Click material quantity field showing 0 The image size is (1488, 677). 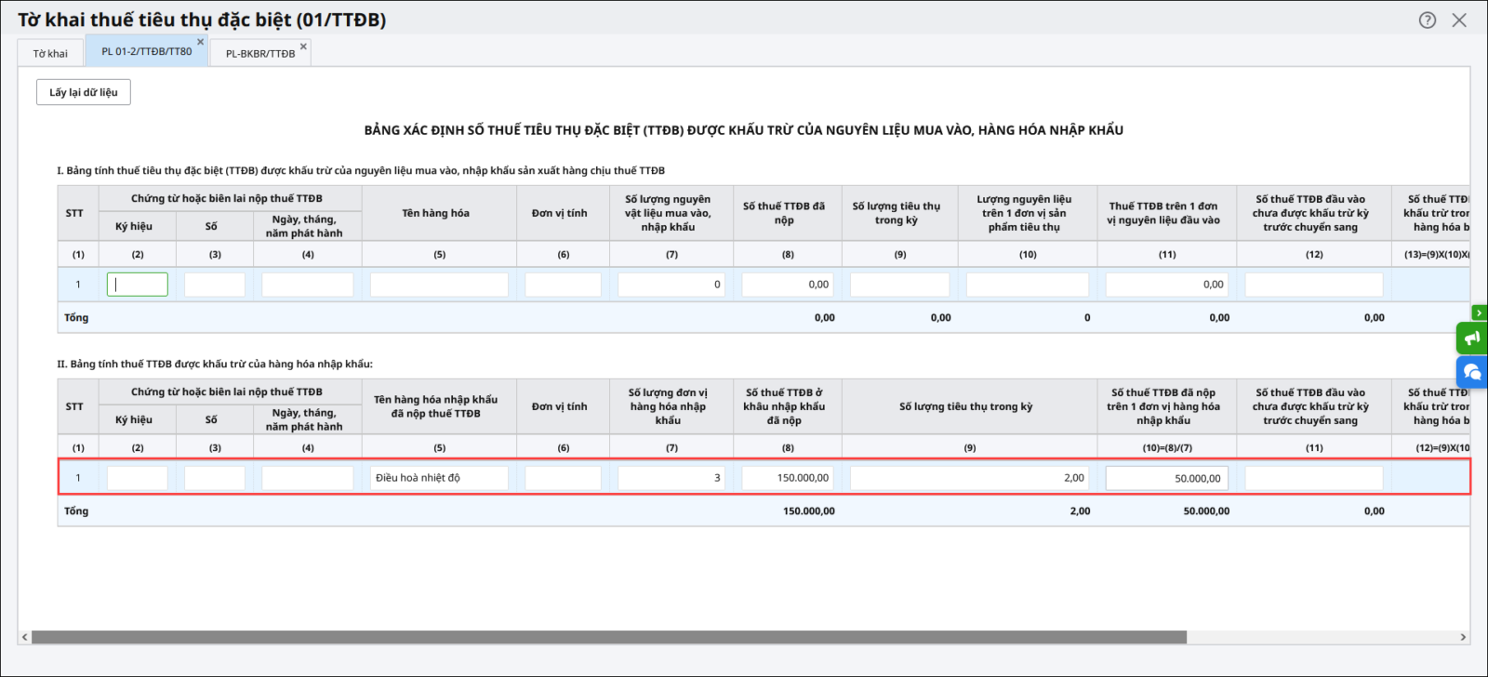coord(671,285)
